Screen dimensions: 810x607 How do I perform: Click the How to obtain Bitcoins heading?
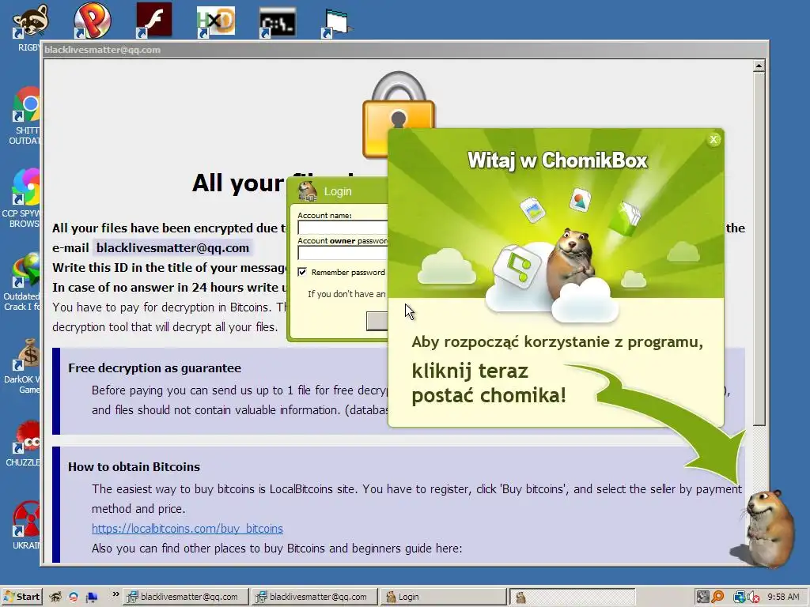(134, 466)
